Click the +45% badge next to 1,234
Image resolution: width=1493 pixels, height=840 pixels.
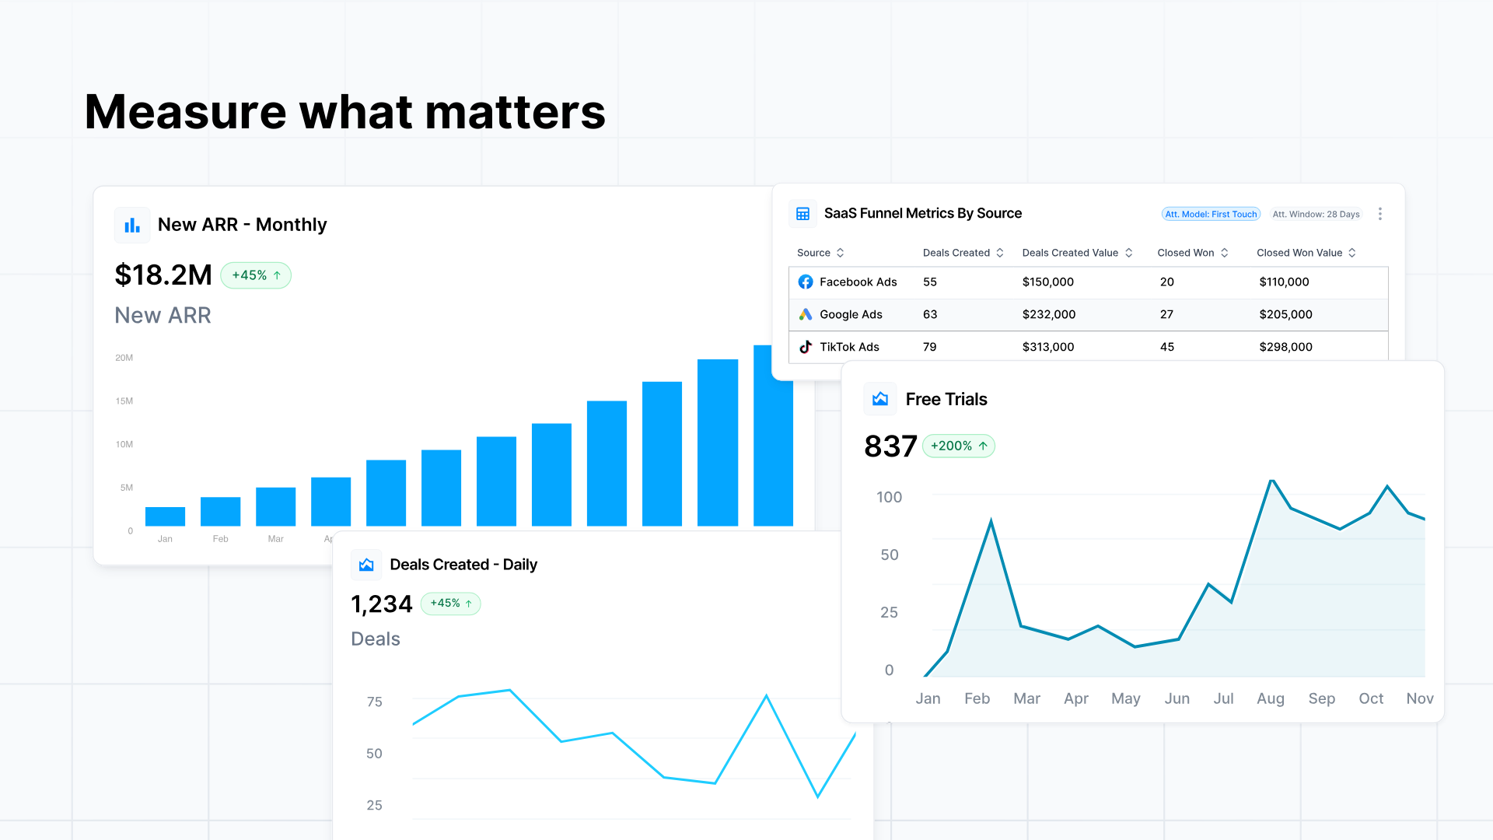pos(451,604)
